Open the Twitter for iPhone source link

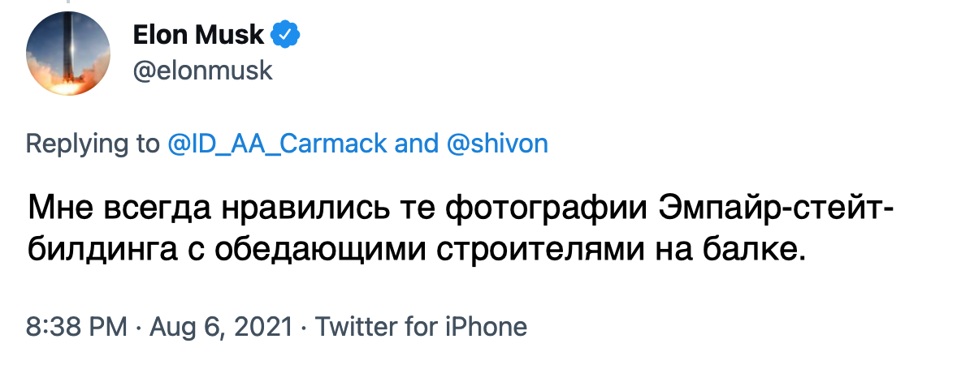pos(421,326)
